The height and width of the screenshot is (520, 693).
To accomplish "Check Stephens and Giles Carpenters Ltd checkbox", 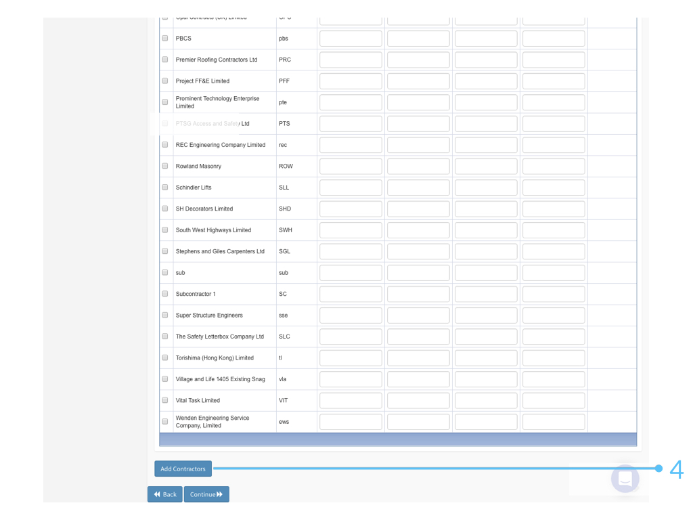I will pyautogui.click(x=165, y=251).
